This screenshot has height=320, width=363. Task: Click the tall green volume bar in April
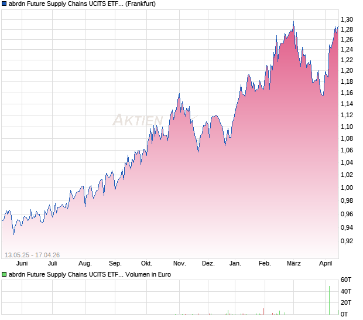tap(329, 300)
